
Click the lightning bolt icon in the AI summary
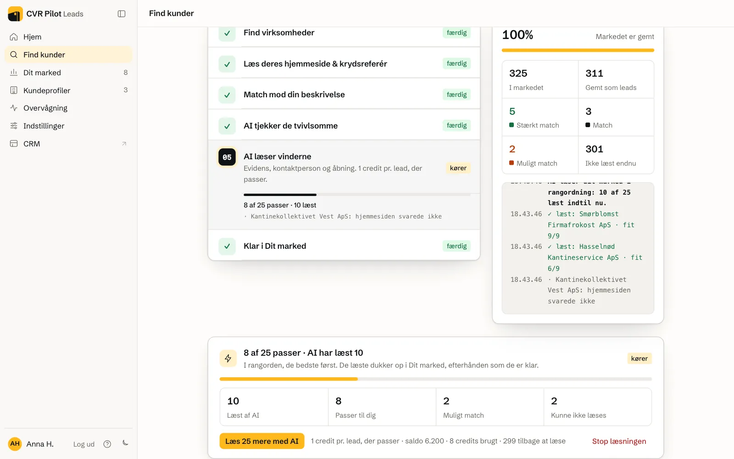pos(228,358)
